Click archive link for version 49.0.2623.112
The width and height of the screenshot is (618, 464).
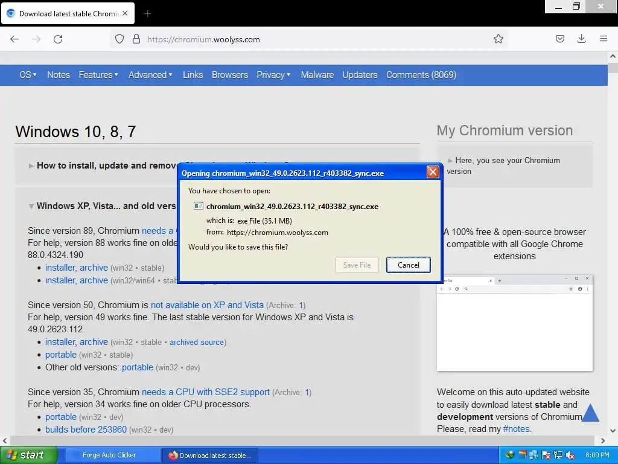click(x=94, y=342)
